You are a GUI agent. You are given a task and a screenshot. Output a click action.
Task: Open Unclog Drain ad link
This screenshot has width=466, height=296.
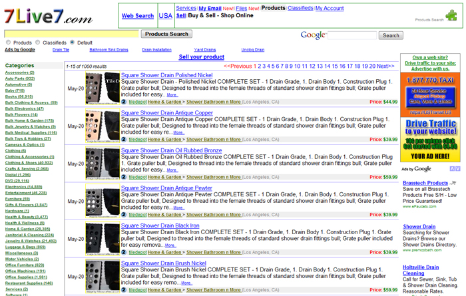point(252,50)
